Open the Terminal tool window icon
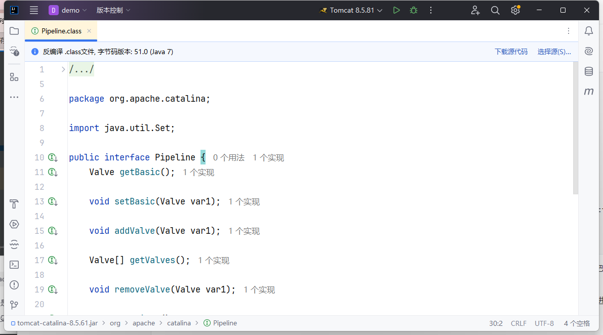This screenshot has width=603, height=335. 14,264
